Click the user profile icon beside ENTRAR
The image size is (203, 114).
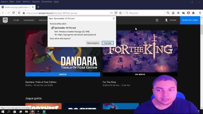click(167, 20)
